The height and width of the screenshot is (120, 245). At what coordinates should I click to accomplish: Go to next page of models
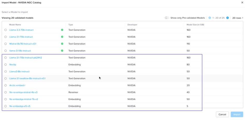228,18
